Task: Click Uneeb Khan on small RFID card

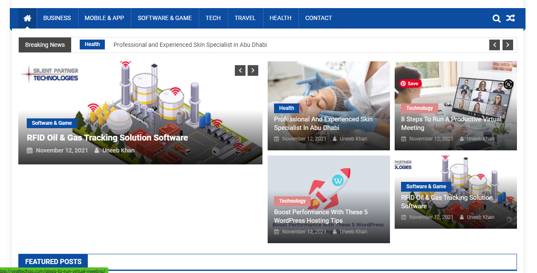Action: tap(481, 217)
